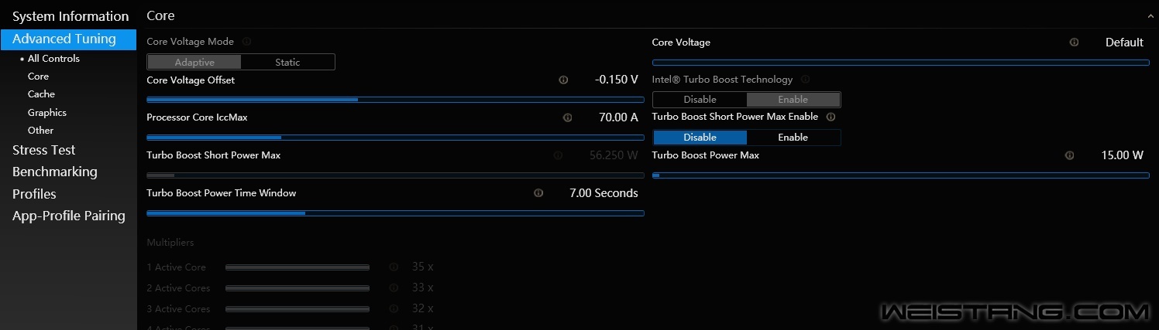The width and height of the screenshot is (1159, 330).
Task: Click the Turbo Boost Power Max value 15.00 W
Action: point(1122,155)
